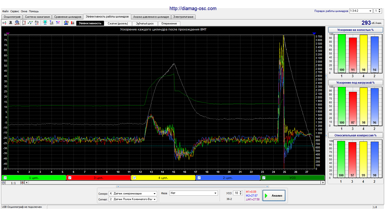Click the zoom in plus icon
Image resolution: width=387 pixels, height=210 pixels.
(22, 183)
